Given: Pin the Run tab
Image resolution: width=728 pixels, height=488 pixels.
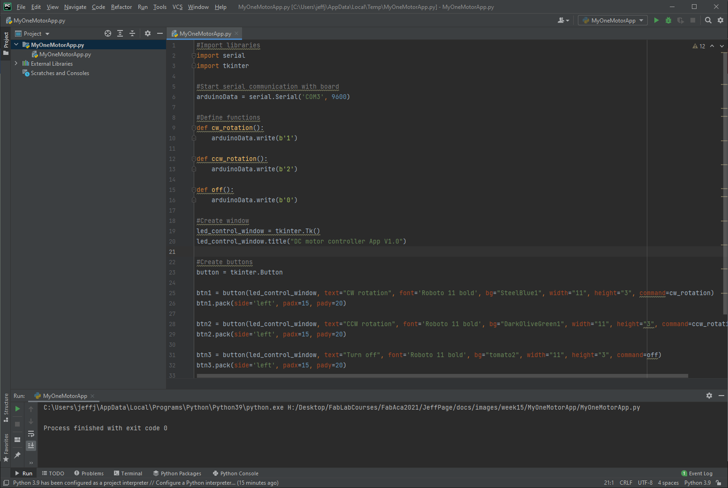Looking at the screenshot, I should pyautogui.click(x=17, y=455).
